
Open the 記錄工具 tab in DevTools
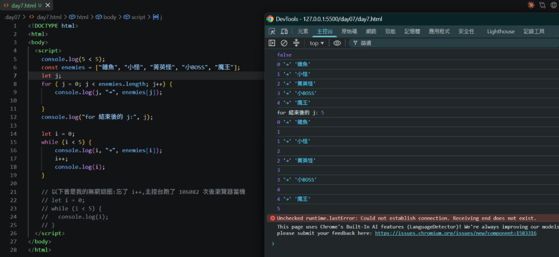coord(534,31)
